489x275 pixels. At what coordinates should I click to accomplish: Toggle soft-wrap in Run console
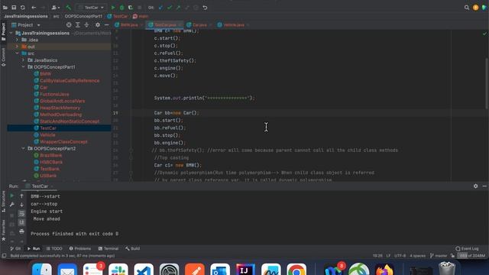coord(21,214)
